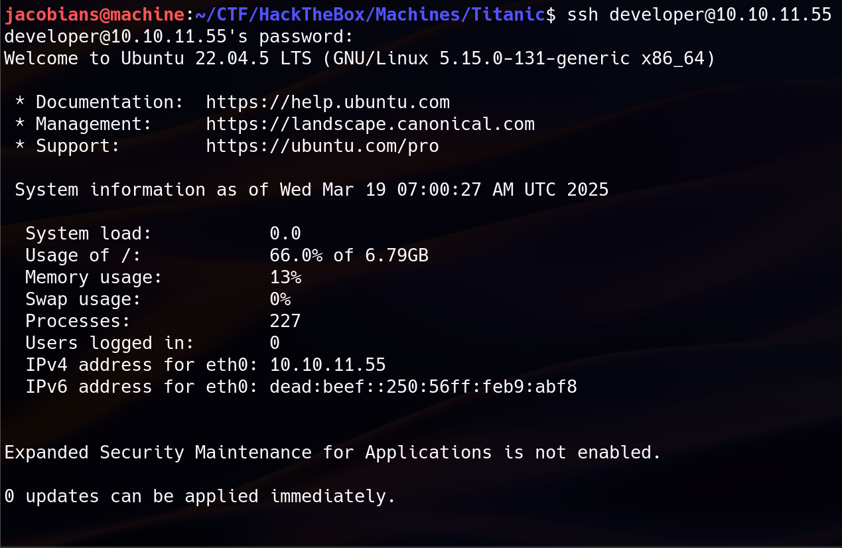Click the ~/CTF/HackTheBox/Machines/Titanic path
Screen dimensions: 842x548
click(x=370, y=15)
